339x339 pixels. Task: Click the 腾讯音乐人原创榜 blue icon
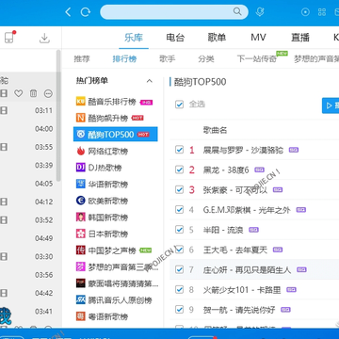coord(81,299)
